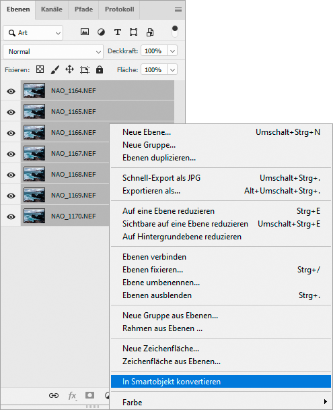Link layers chain icon at bottom
333x410 pixels.
(x=54, y=395)
